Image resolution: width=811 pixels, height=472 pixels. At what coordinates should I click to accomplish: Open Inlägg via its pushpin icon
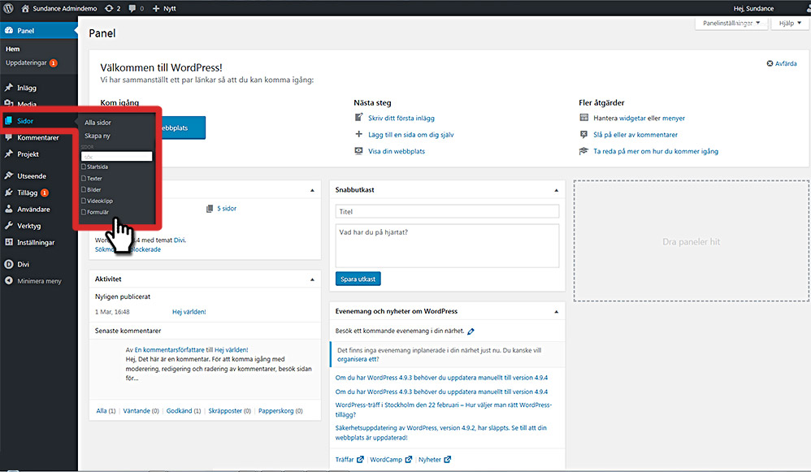point(9,88)
